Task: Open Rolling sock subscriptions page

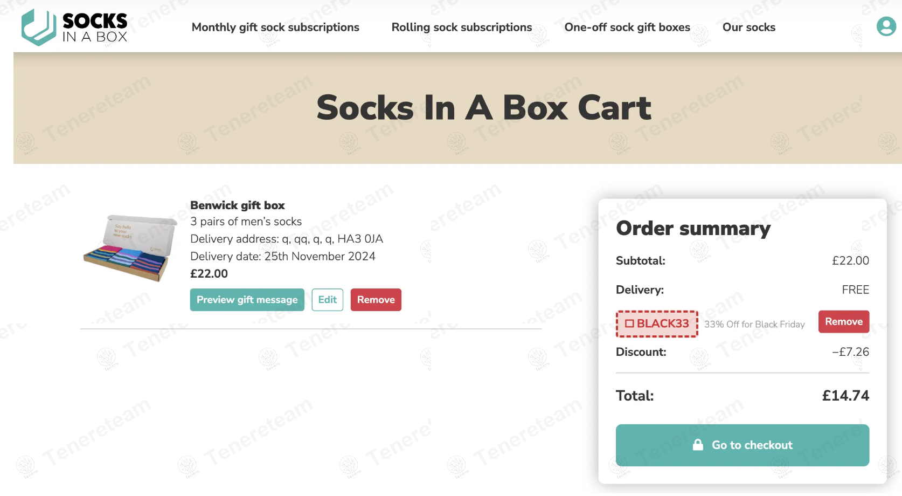Action: [462, 27]
